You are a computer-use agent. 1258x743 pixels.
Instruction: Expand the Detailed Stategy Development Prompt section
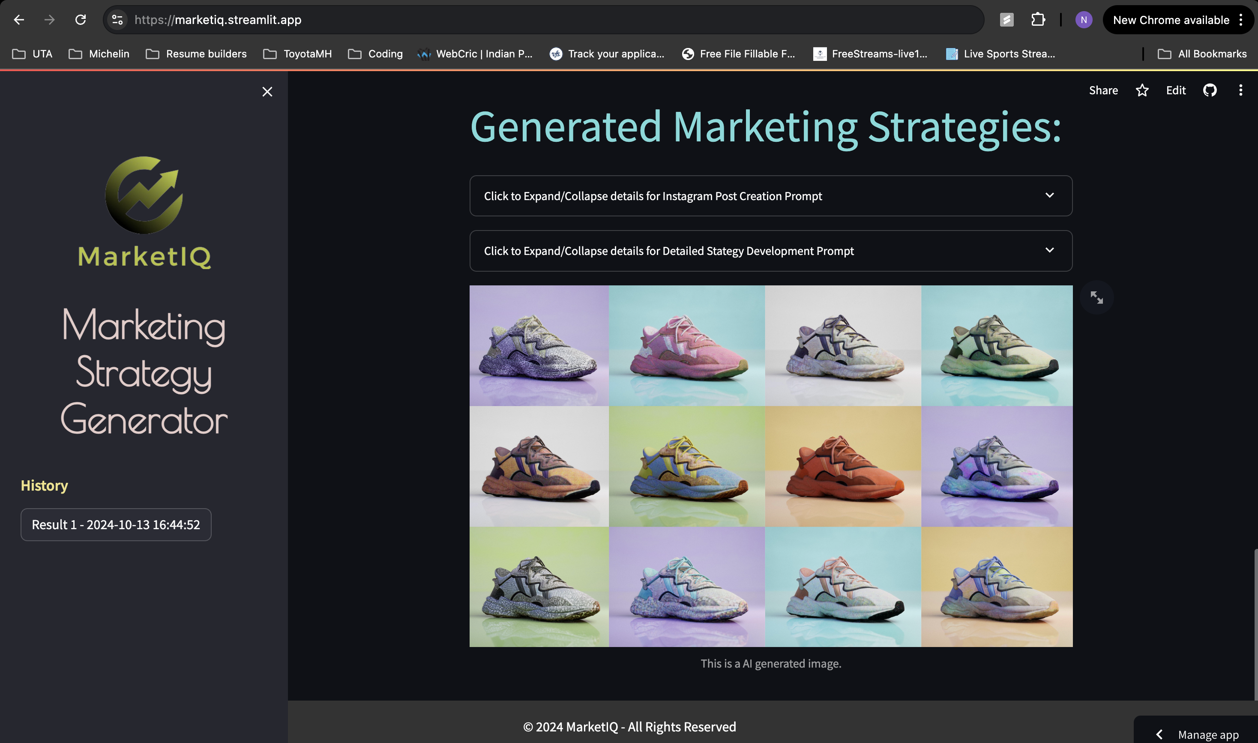[770, 251]
